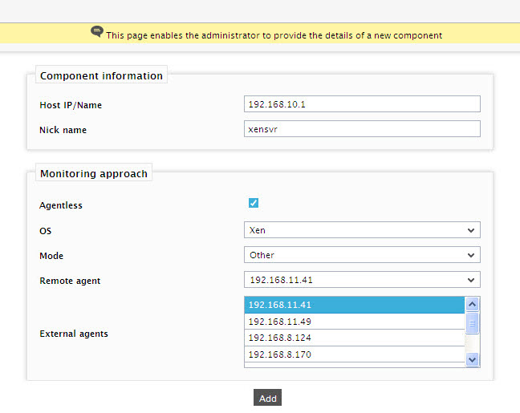Click the External agents scroll down arrow
The width and height of the screenshot is (520, 413).
point(472,359)
